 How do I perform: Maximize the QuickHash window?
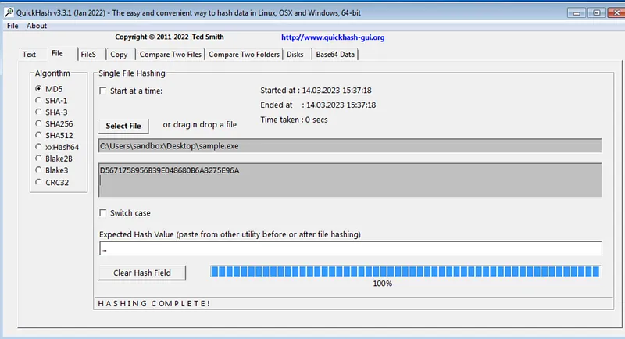(596, 13)
